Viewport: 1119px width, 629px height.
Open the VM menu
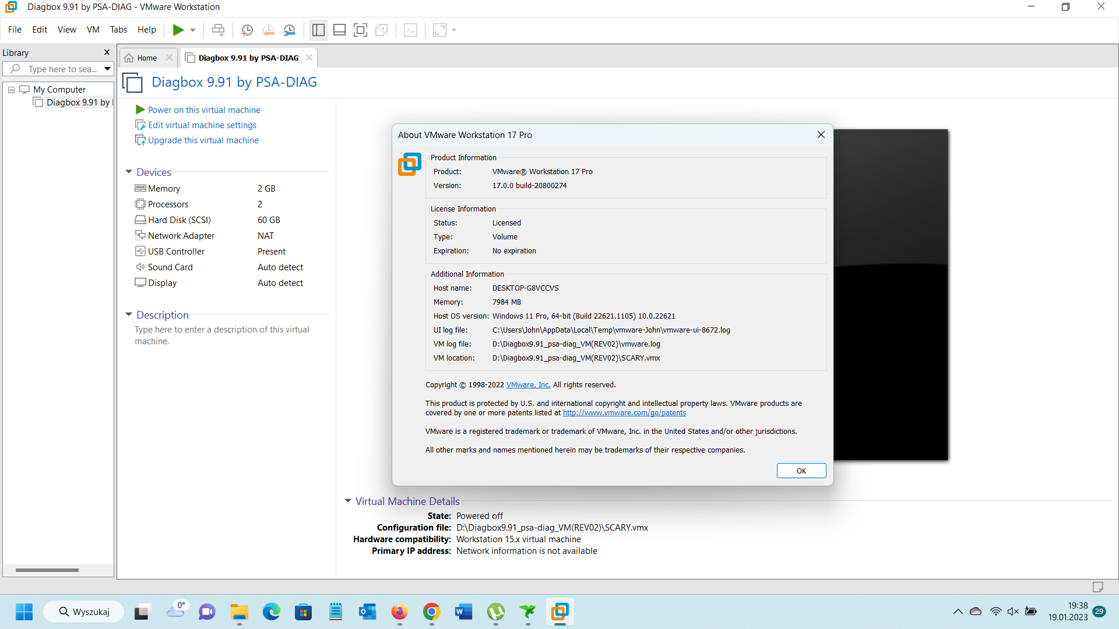coord(93,30)
